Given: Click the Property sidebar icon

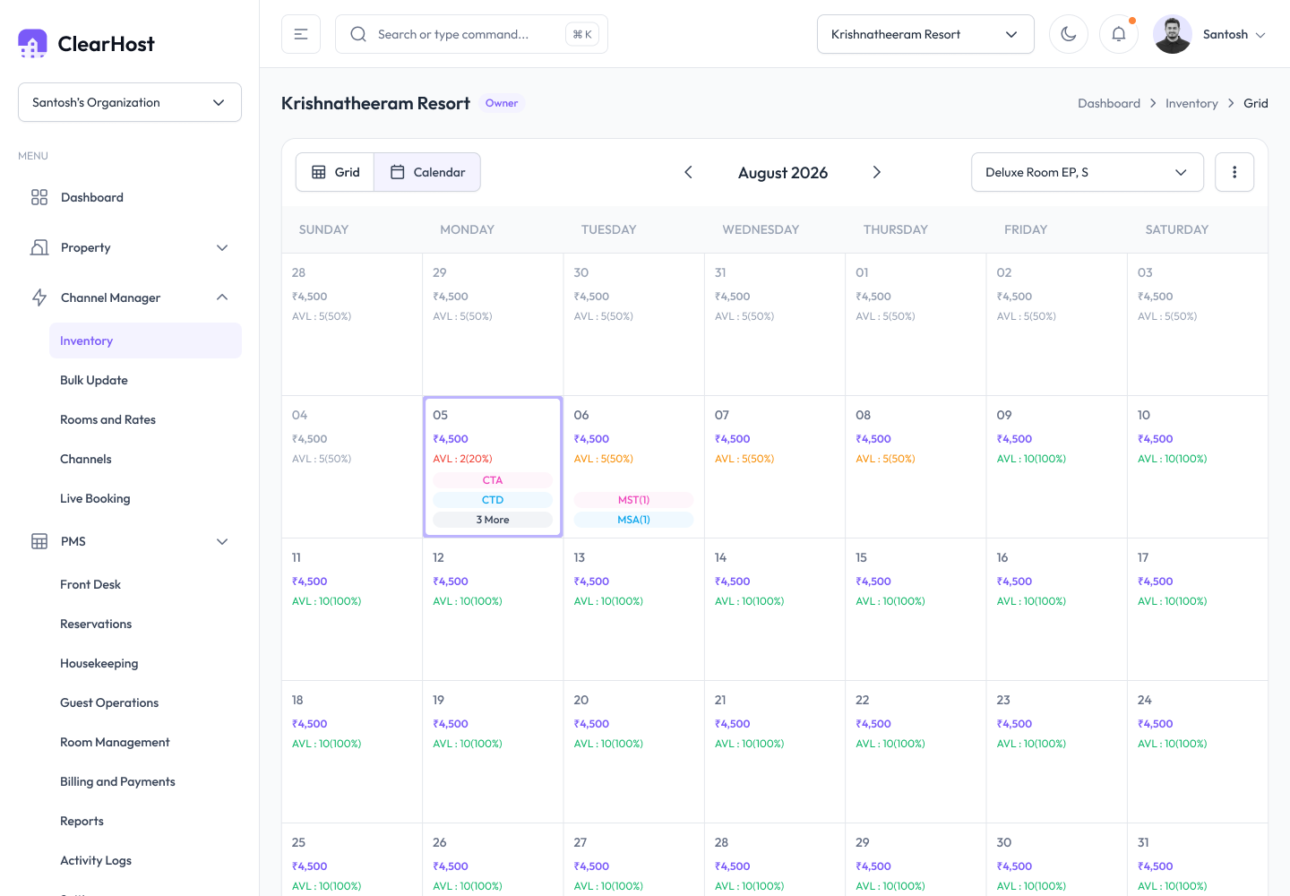Looking at the screenshot, I should [39, 247].
